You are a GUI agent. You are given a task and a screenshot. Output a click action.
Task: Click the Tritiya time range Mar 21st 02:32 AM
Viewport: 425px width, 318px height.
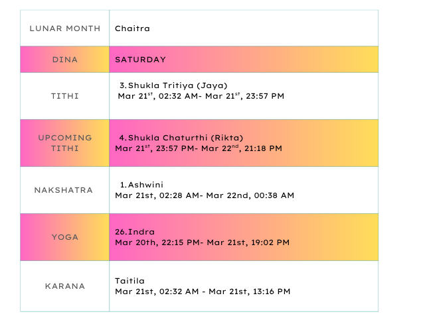[201, 97]
